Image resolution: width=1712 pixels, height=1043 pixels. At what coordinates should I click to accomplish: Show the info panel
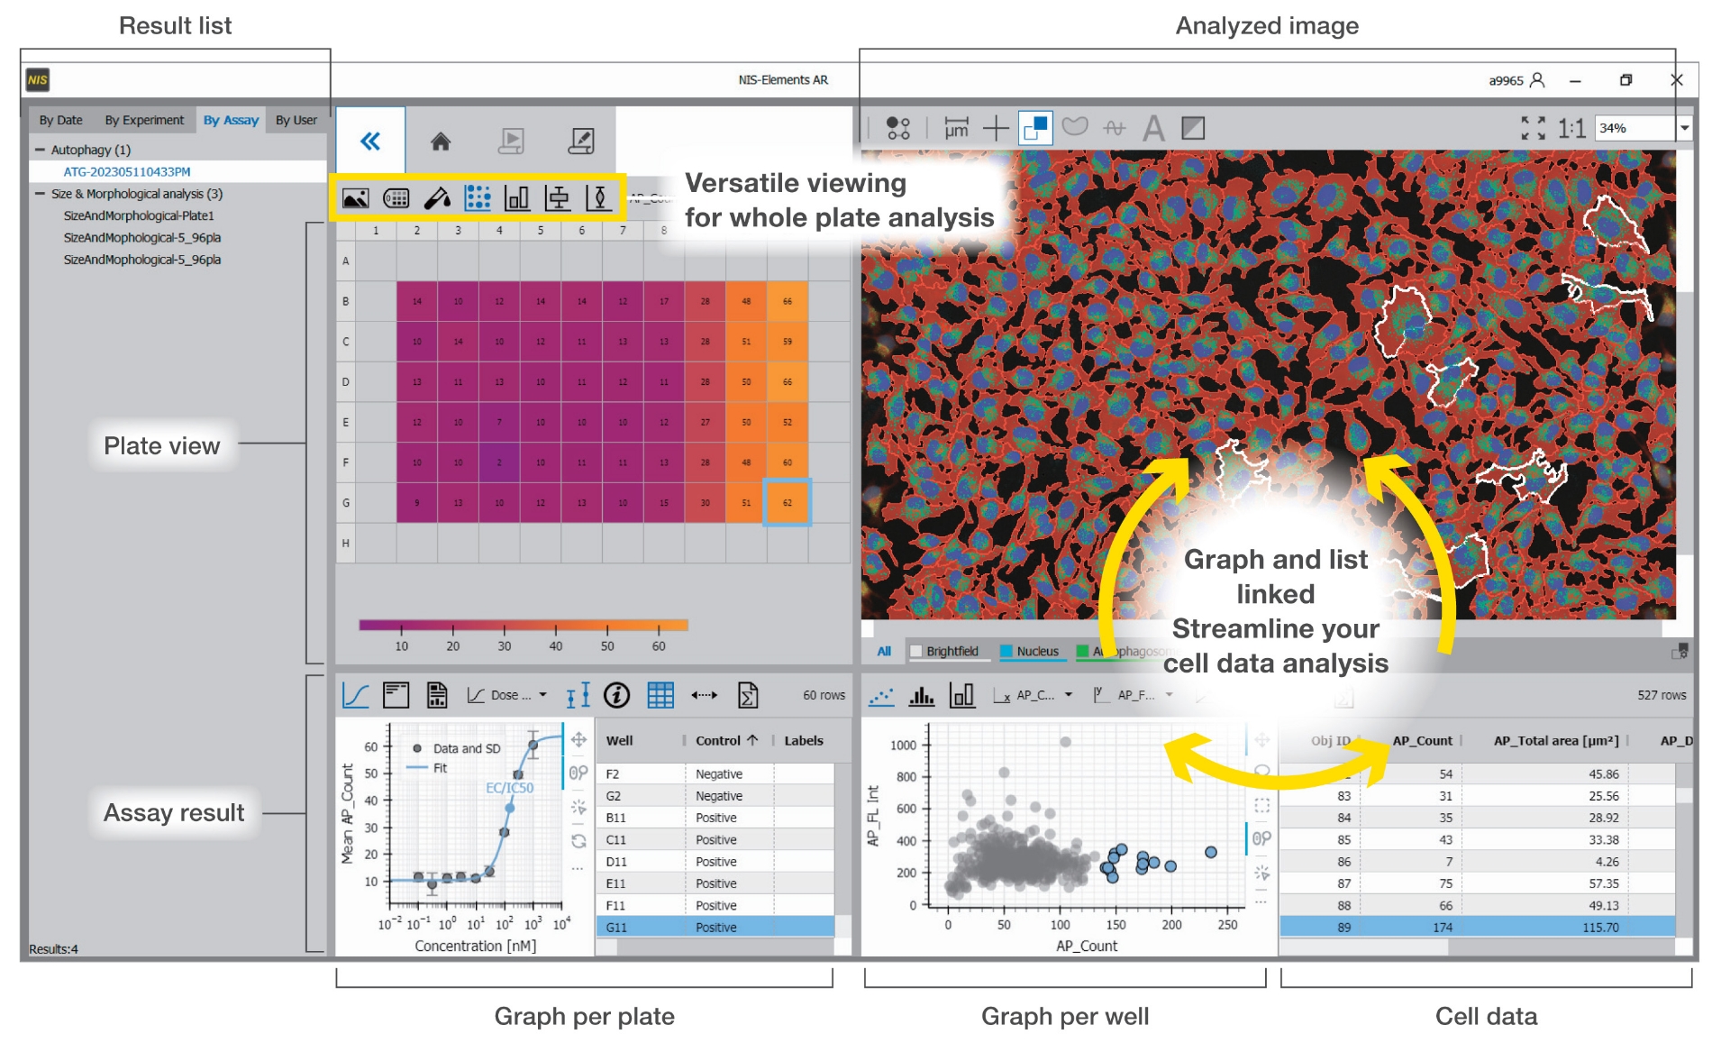pos(617,695)
